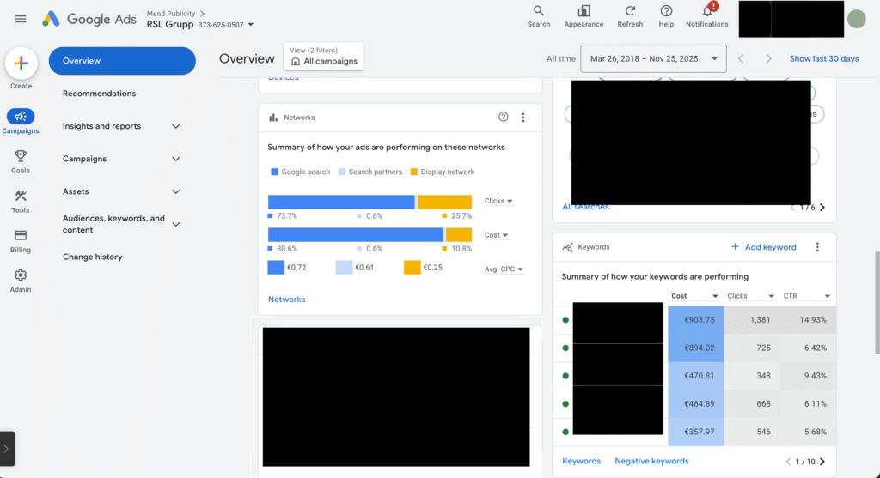Viewport: 880px width, 478px height.
Task: Open the Clicks metric dropdown
Action: 498,201
